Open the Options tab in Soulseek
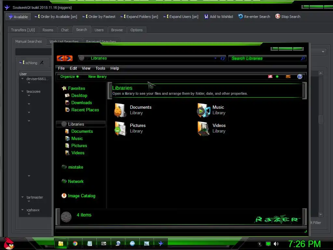The height and width of the screenshot is (250, 333). tap(137, 30)
